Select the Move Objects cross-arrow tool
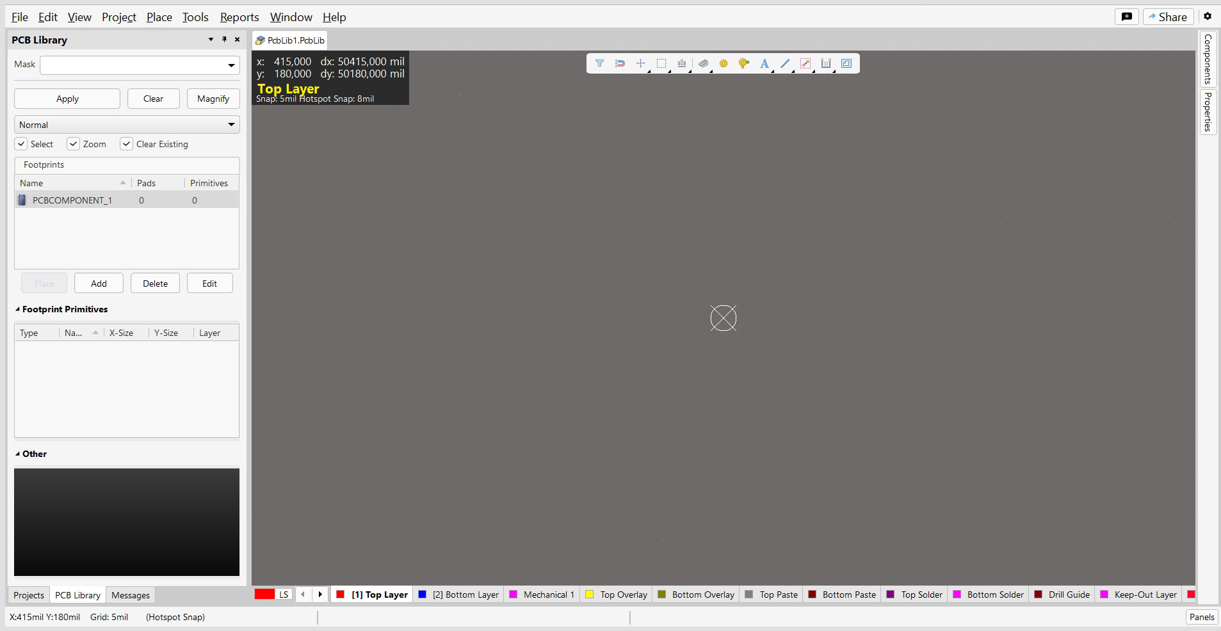The height and width of the screenshot is (631, 1221). (640, 63)
